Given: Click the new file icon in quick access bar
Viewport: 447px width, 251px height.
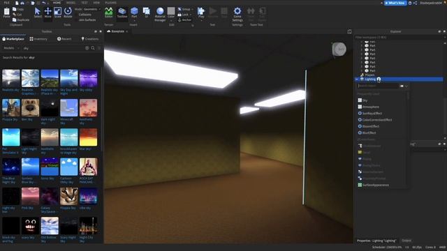Looking at the screenshot, I should point(17,3).
